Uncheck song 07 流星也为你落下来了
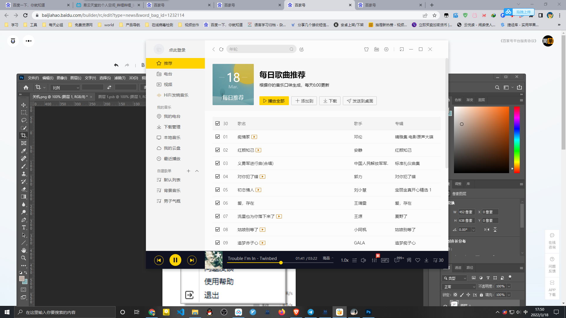The image size is (566, 318). (x=218, y=216)
